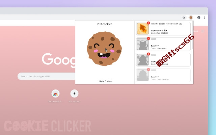The width and height of the screenshot is (216, 135).
Task: Focus the Search Google or type a URL box
Action: pos(46,76)
